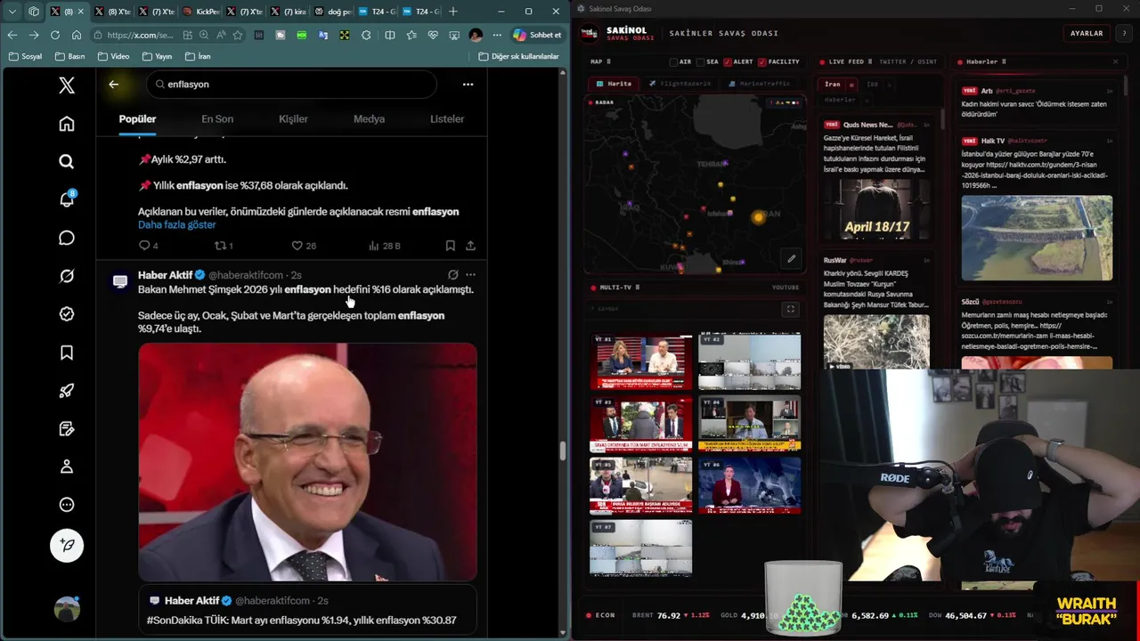
Task: Switch to the Kişiler tab
Action: click(293, 119)
